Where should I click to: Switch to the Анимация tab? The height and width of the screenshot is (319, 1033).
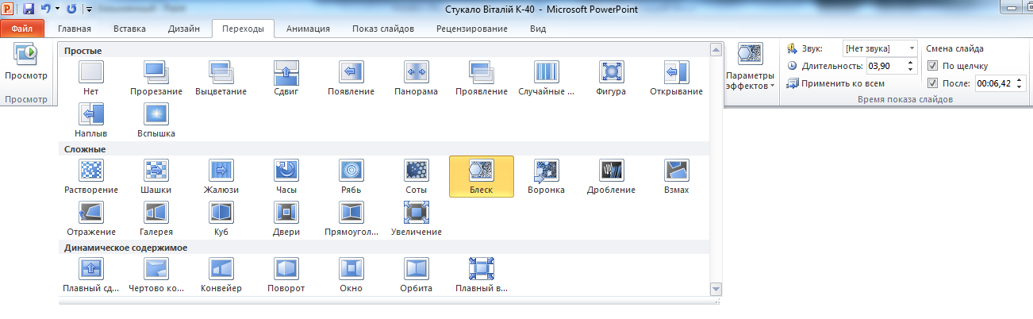coord(308,29)
